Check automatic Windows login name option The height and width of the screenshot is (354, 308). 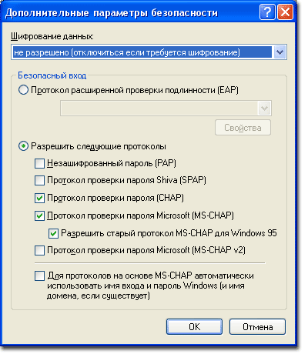click(39, 276)
